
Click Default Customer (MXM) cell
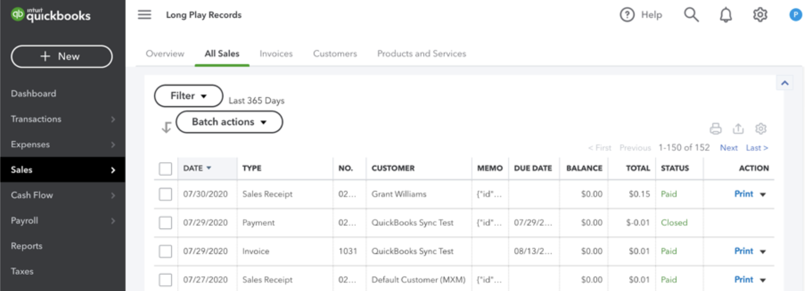418,280
